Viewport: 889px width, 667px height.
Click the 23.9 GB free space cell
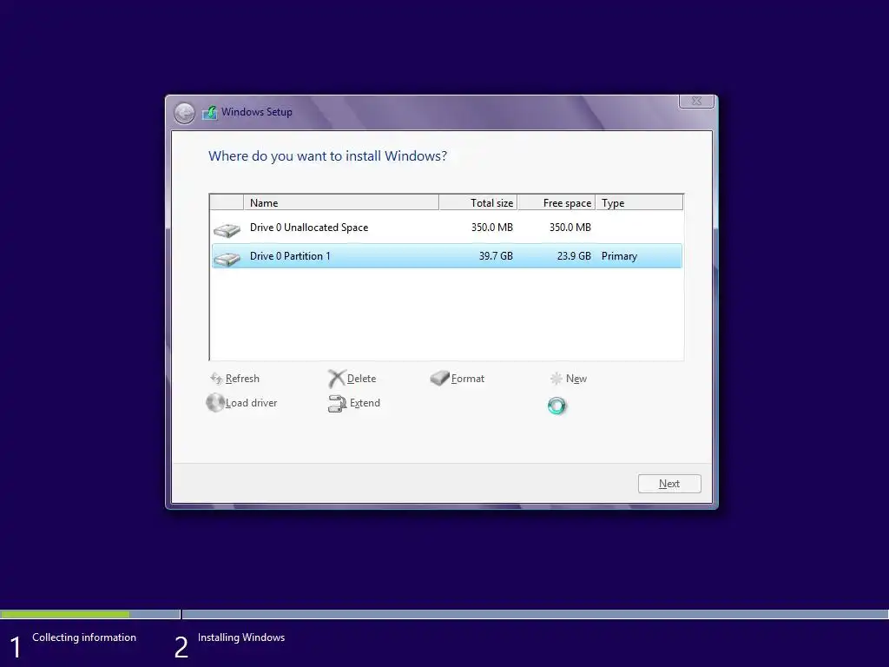tap(574, 256)
